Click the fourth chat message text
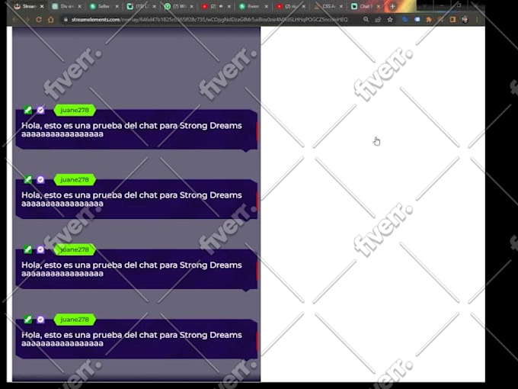 (x=132, y=339)
